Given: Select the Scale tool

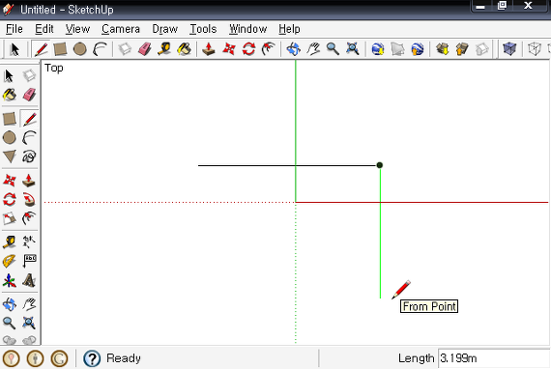Looking at the screenshot, I should pos(9,218).
